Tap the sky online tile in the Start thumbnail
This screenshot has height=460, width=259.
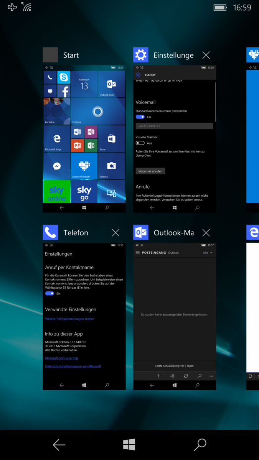(57, 191)
